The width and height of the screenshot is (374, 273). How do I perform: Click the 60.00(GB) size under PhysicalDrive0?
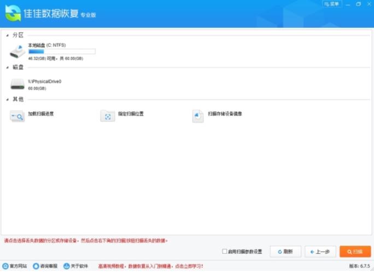(37, 89)
